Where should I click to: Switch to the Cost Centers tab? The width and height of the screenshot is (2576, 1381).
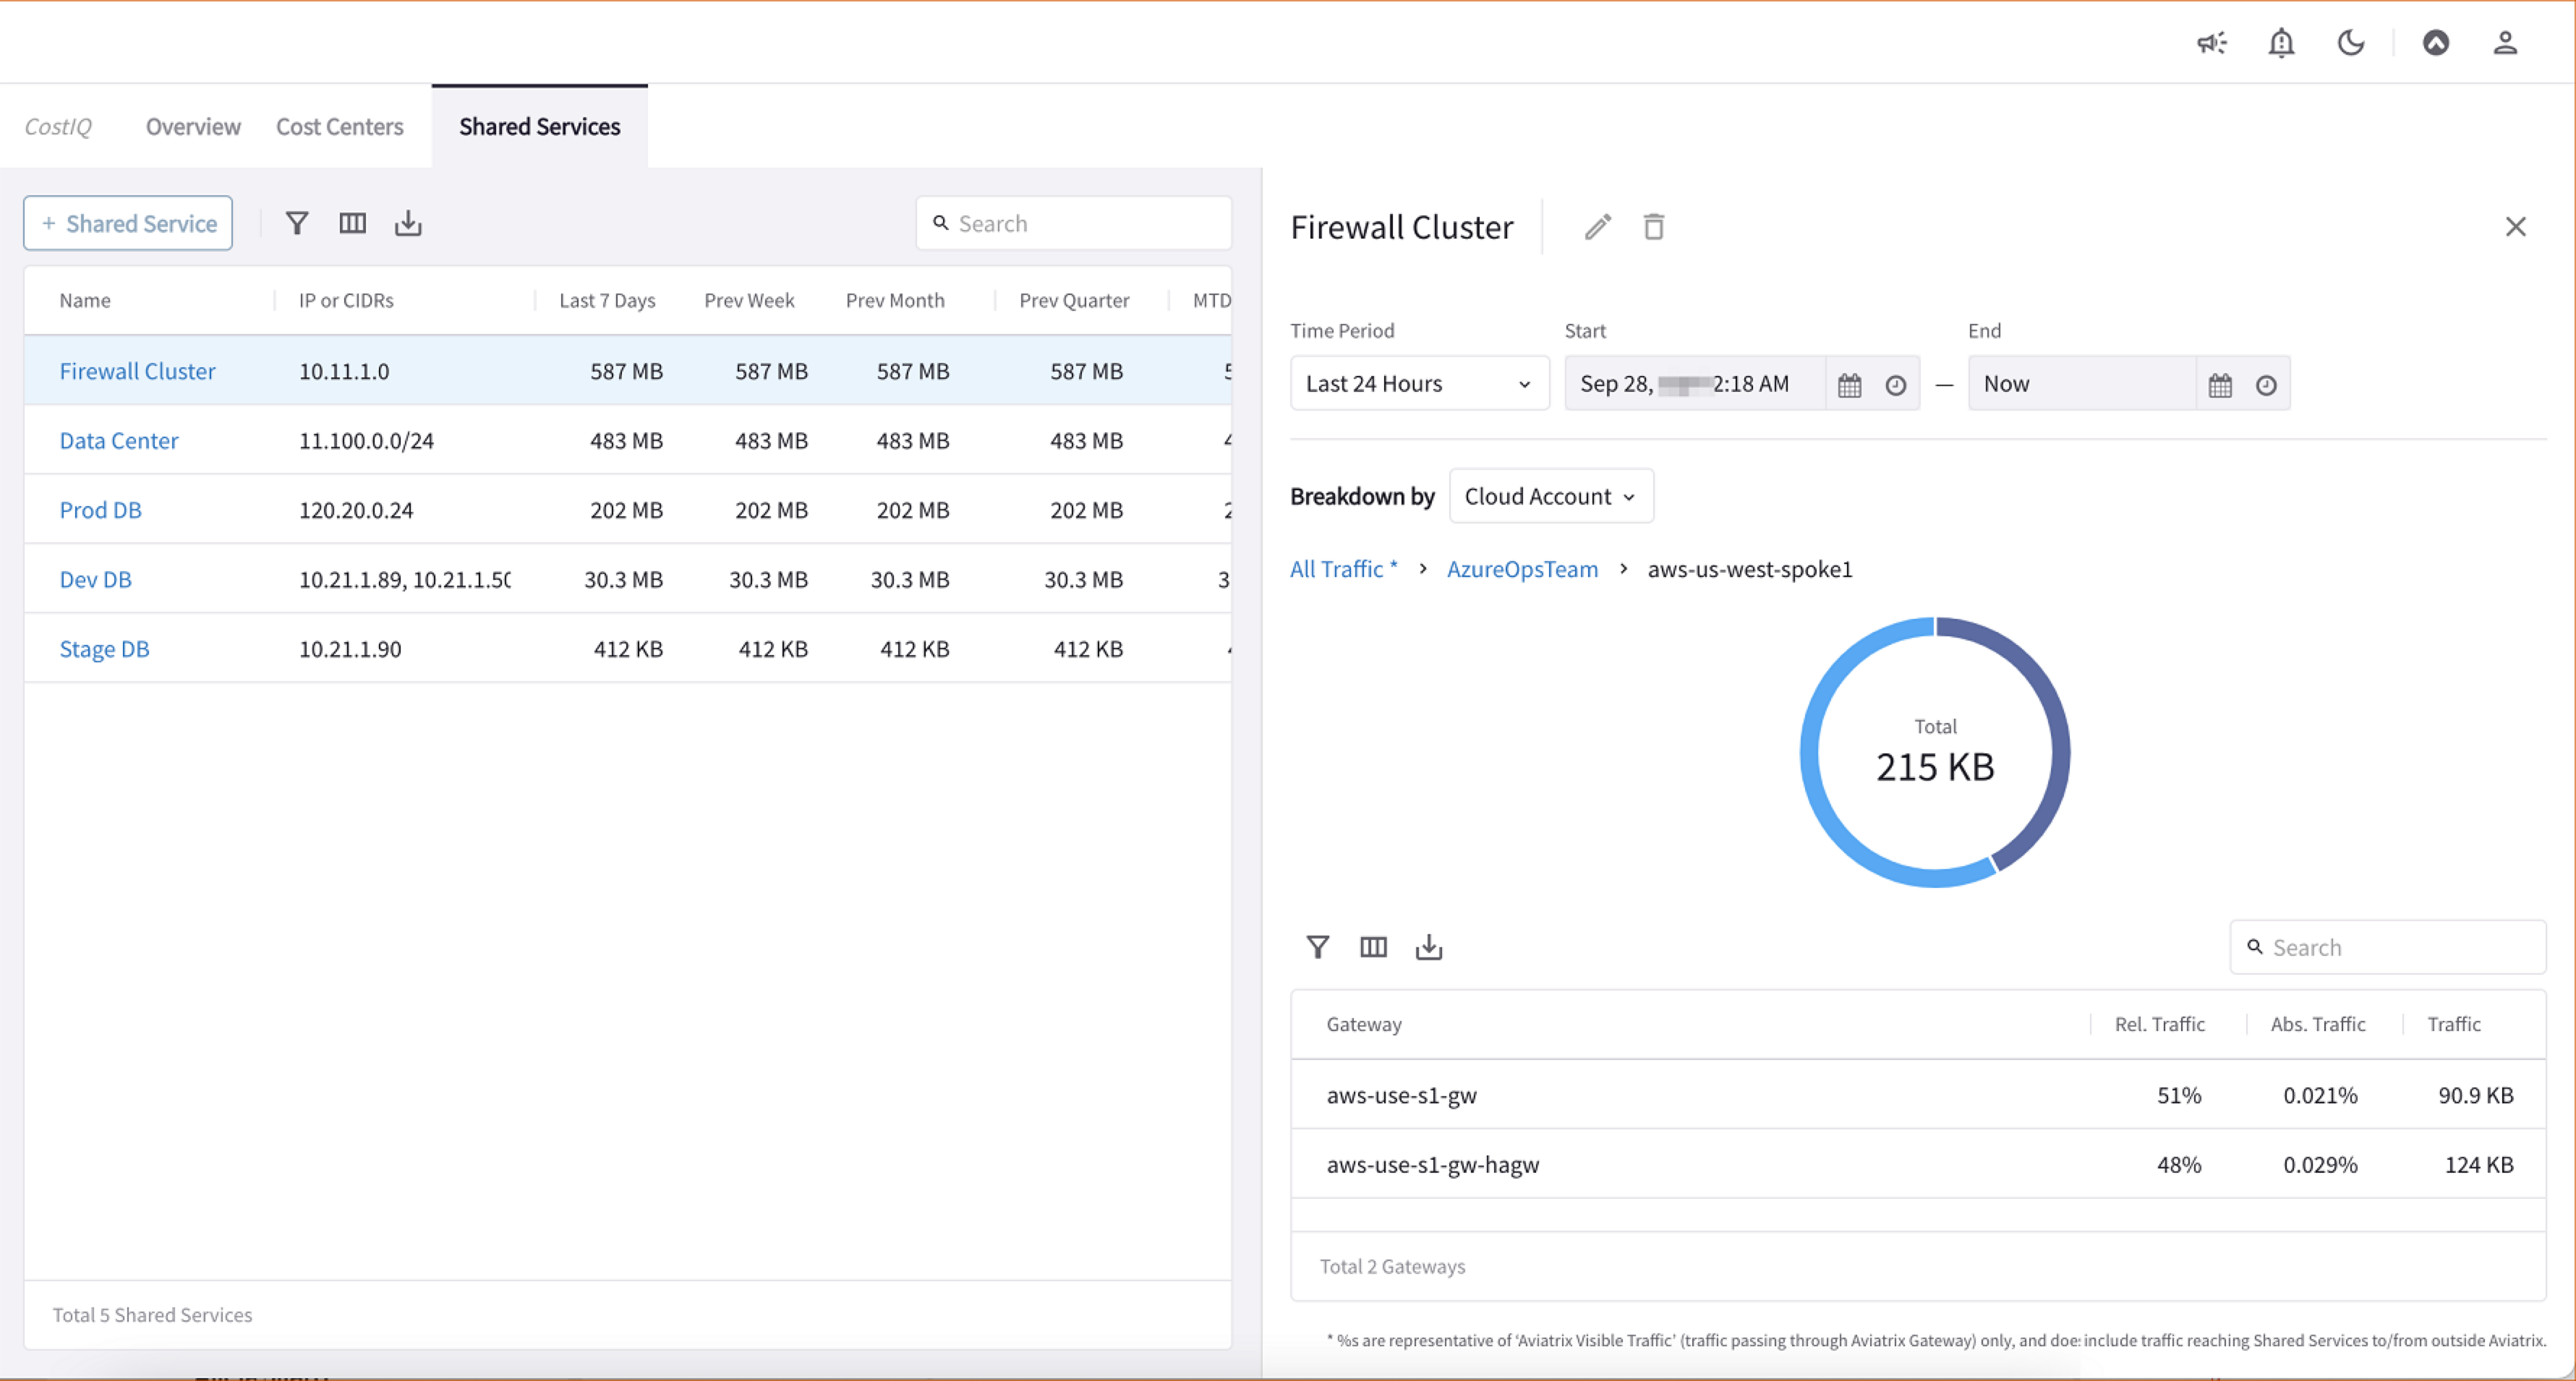340,127
